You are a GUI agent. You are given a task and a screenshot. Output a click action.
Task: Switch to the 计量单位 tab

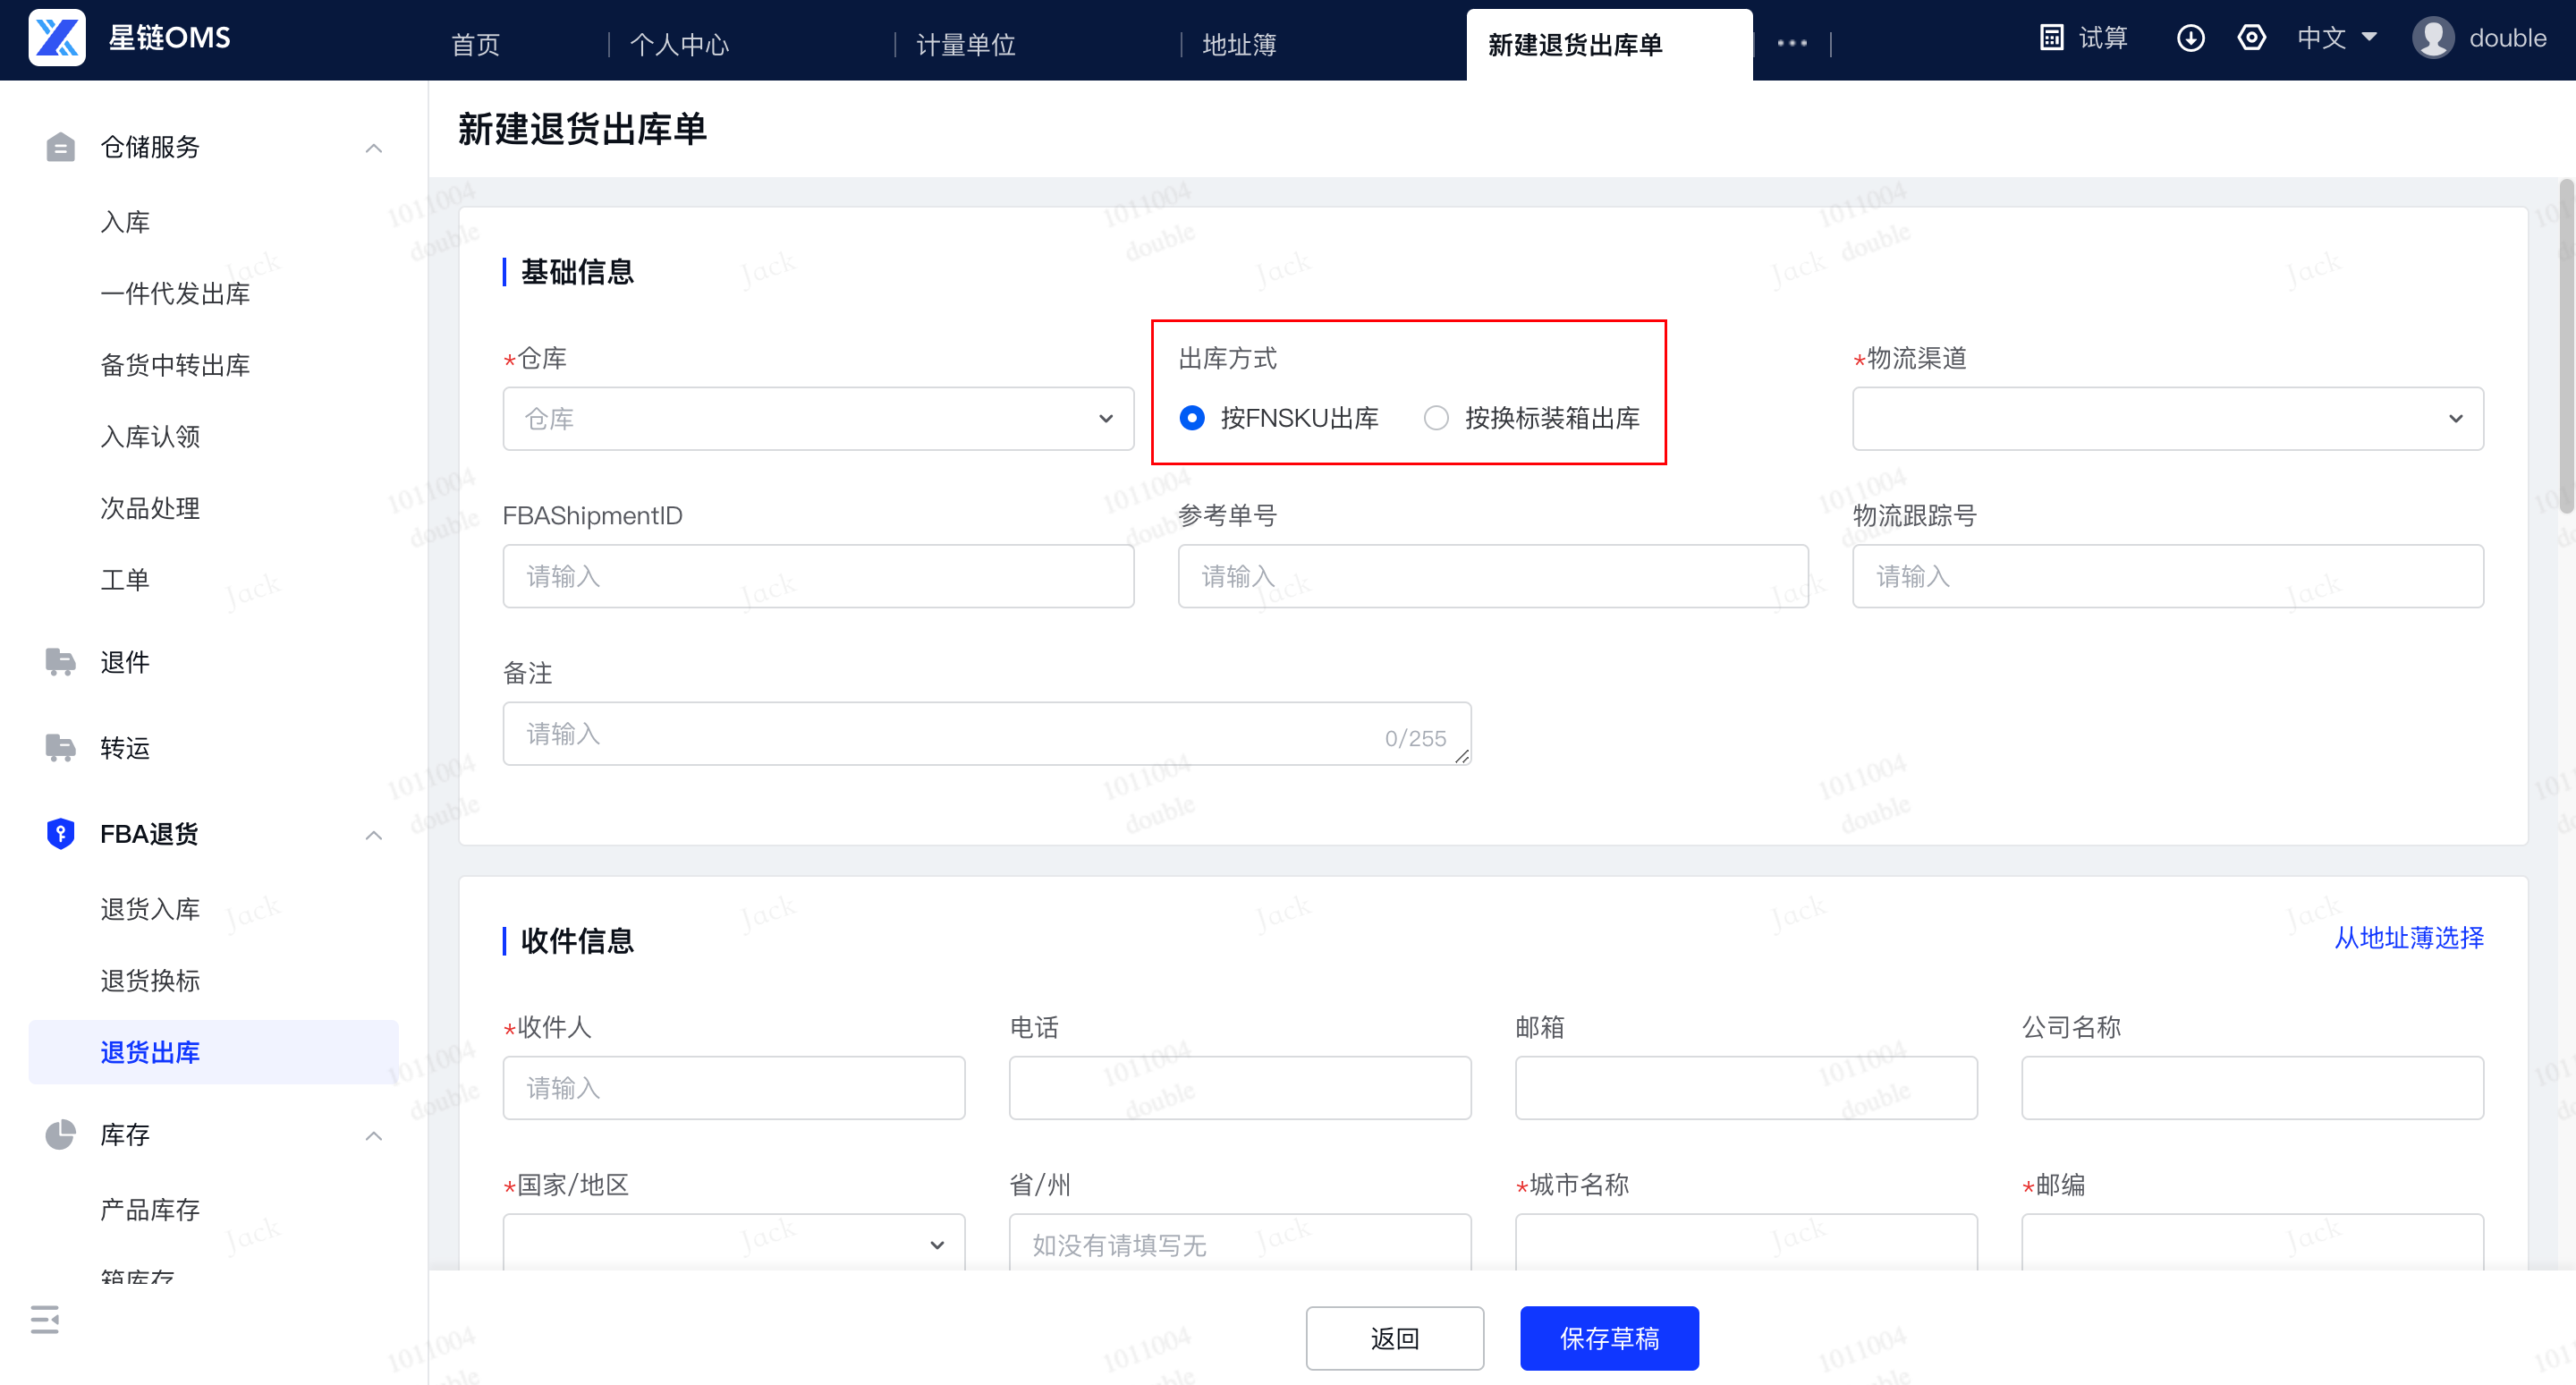coord(966,44)
